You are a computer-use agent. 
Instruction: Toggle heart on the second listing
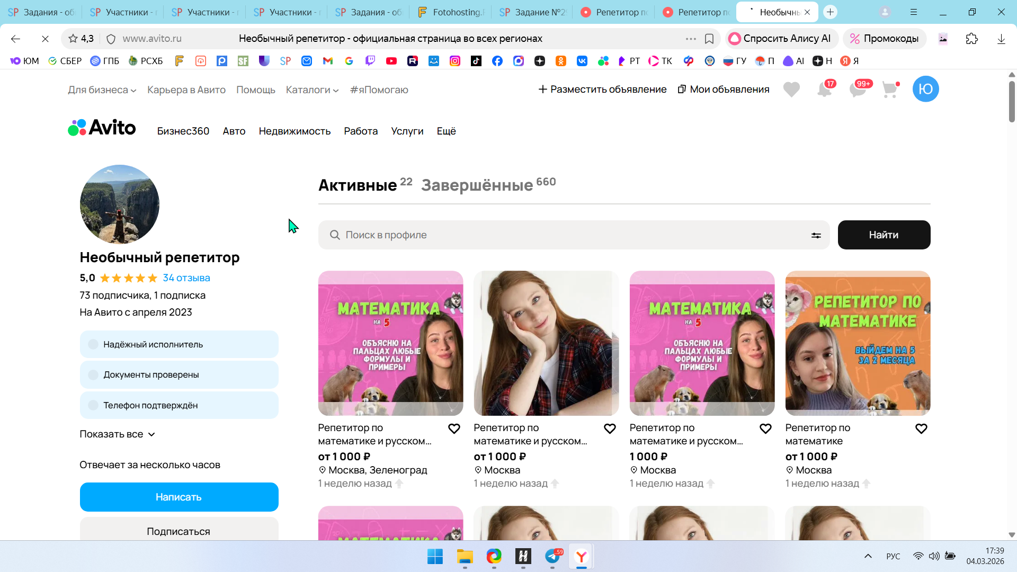(610, 428)
